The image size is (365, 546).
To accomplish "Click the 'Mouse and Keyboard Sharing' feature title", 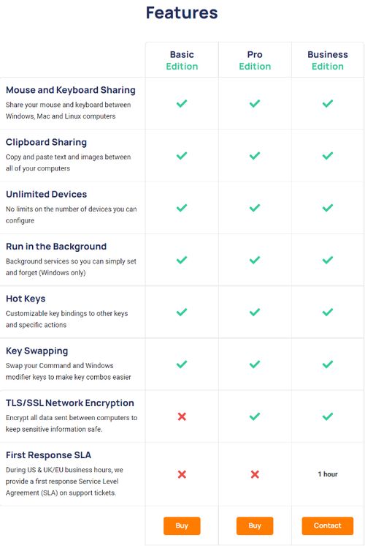I will pyautogui.click(x=71, y=90).
